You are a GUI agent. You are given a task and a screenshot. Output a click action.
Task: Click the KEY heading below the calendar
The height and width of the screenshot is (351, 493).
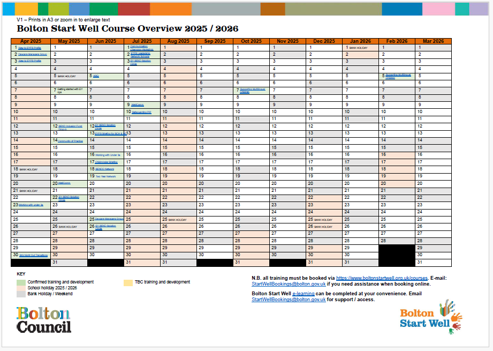[21, 274]
